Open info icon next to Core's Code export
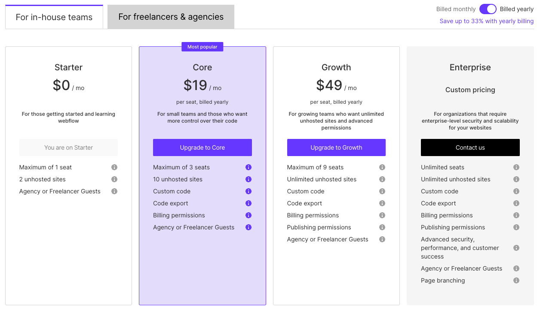This screenshot has height=310, width=540. click(249, 203)
